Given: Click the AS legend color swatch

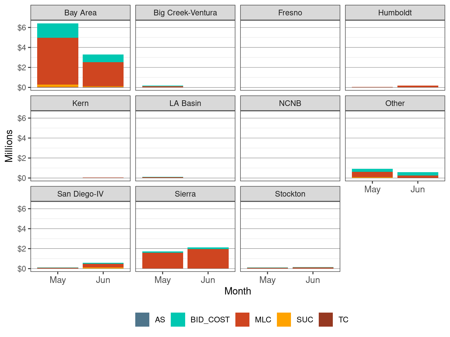Looking at the screenshot, I should click(x=142, y=320).
